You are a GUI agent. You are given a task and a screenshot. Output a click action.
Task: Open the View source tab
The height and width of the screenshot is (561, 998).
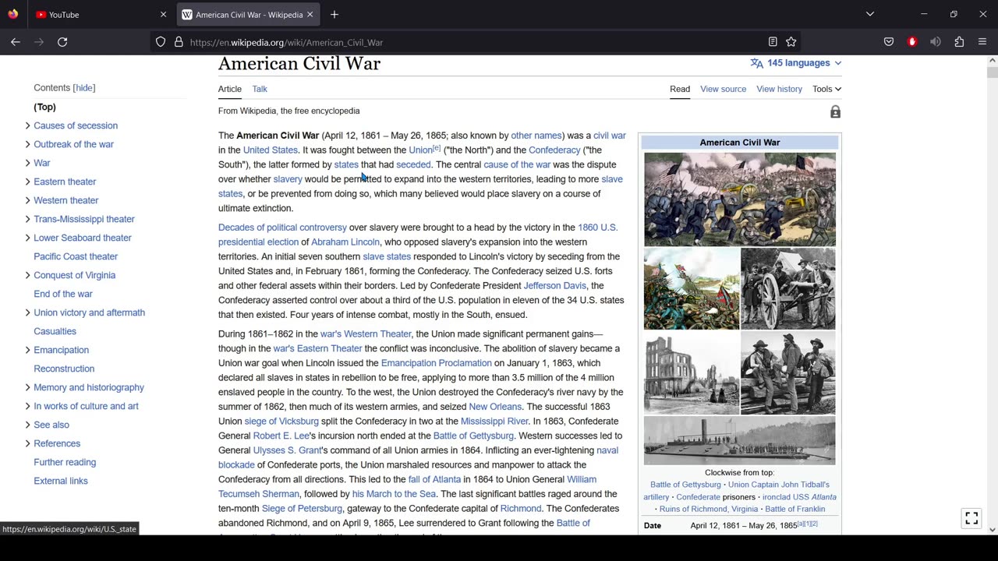[x=723, y=89]
